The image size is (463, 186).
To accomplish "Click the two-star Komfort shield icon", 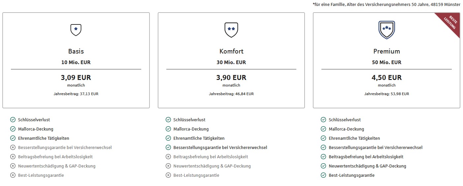I will (x=231, y=30).
